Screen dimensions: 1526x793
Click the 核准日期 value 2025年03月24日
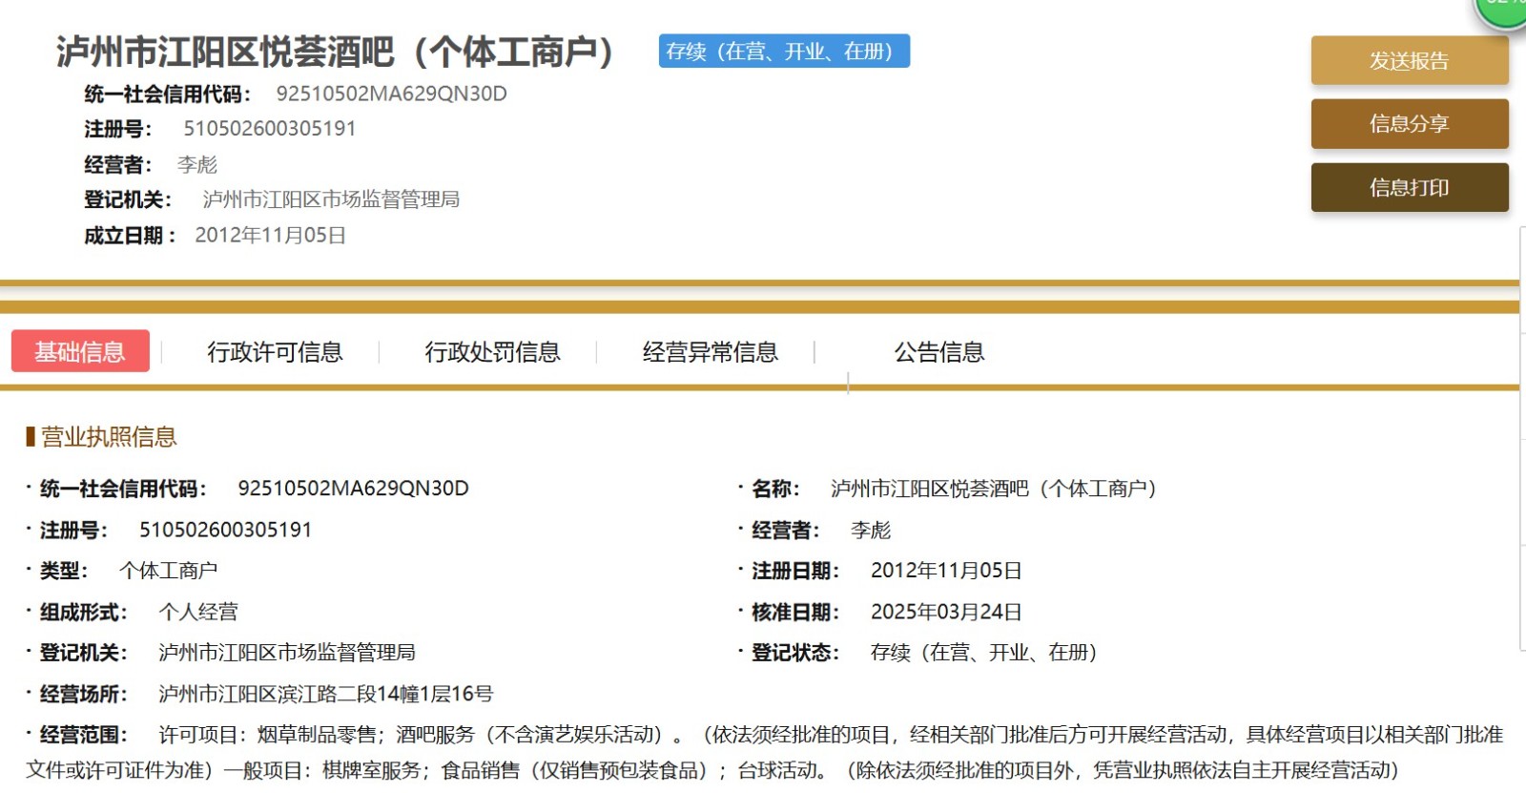(x=945, y=612)
